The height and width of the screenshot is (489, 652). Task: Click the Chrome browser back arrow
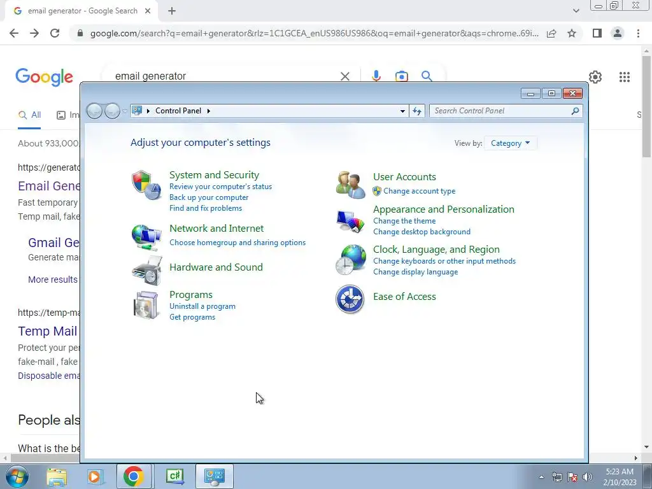[14, 33]
